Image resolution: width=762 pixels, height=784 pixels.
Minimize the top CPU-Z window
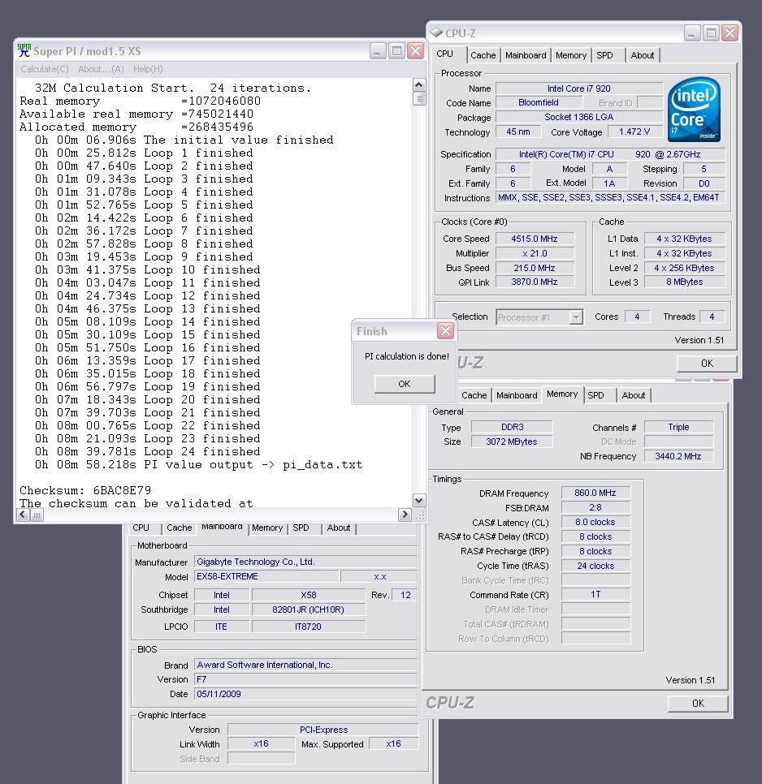click(692, 33)
